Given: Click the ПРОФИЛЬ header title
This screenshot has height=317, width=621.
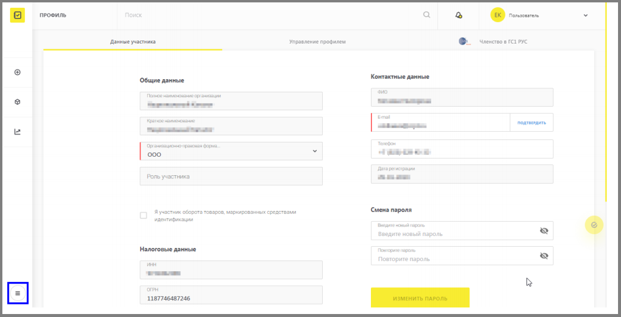Looking at the screenshot, I should pyautogui.click(x=53, y=15).
